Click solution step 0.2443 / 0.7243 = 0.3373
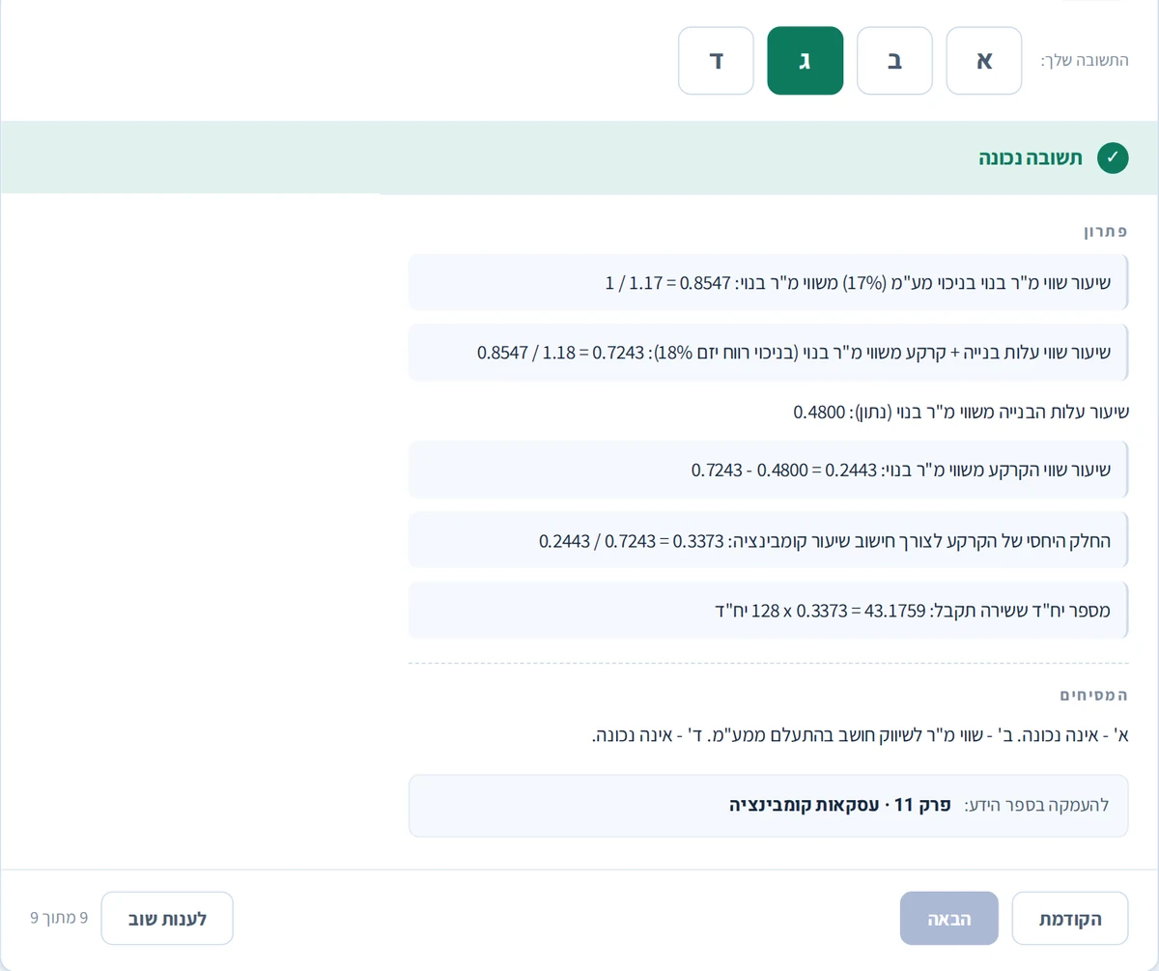Image resolution: width=1159 pixels, height=971 pixels. pos(769,540)
